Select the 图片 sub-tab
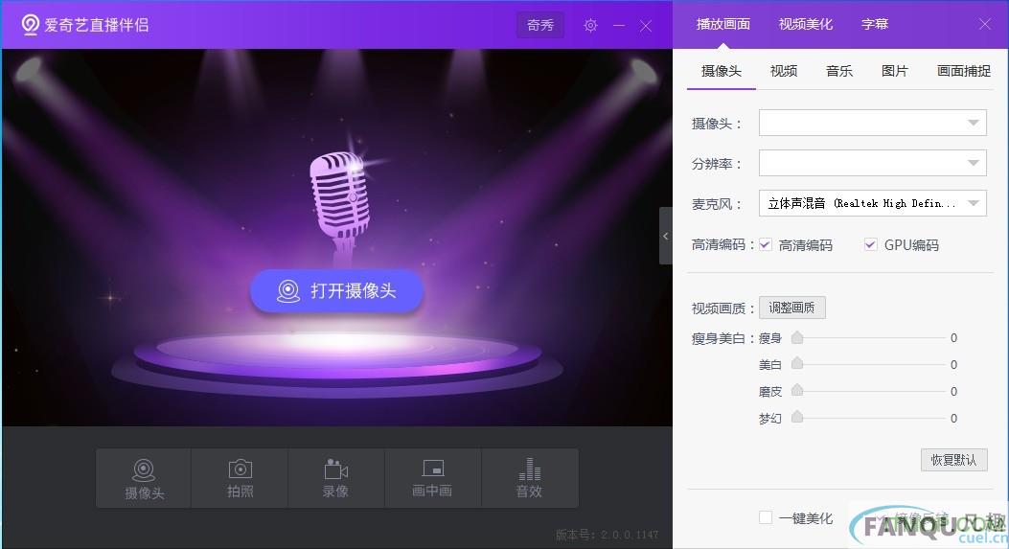Image resolution: width=1009 pixels, height=549 pixels. coord(894,71)
